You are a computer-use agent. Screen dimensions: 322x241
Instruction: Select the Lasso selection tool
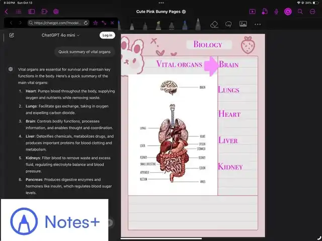pyautogui.click(x=228, y=24)
